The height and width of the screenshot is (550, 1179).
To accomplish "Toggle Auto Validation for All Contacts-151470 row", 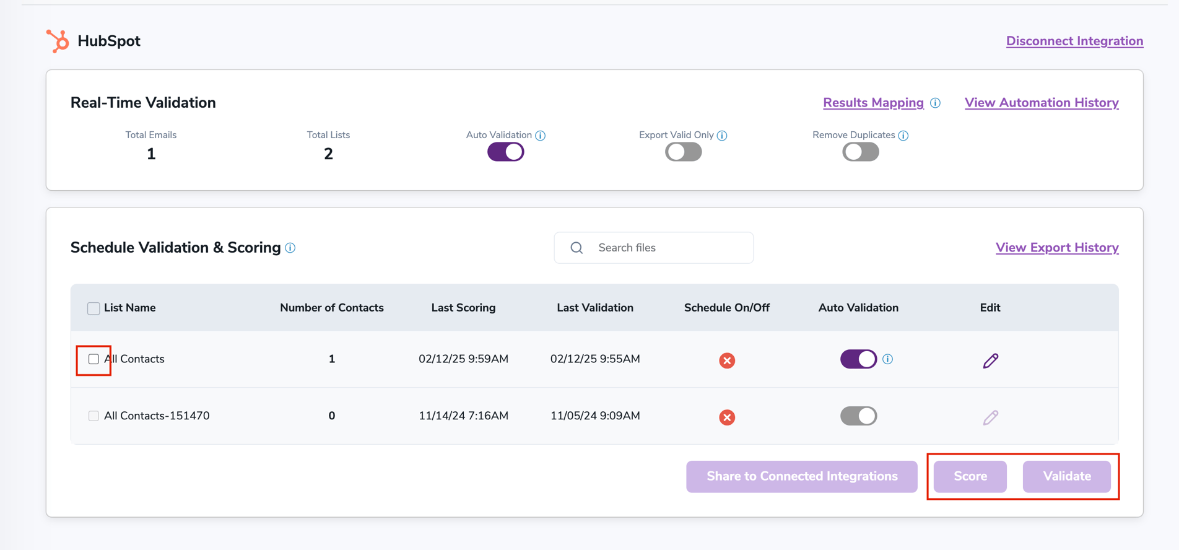I will pyautogui.click(x=858, y=416).
